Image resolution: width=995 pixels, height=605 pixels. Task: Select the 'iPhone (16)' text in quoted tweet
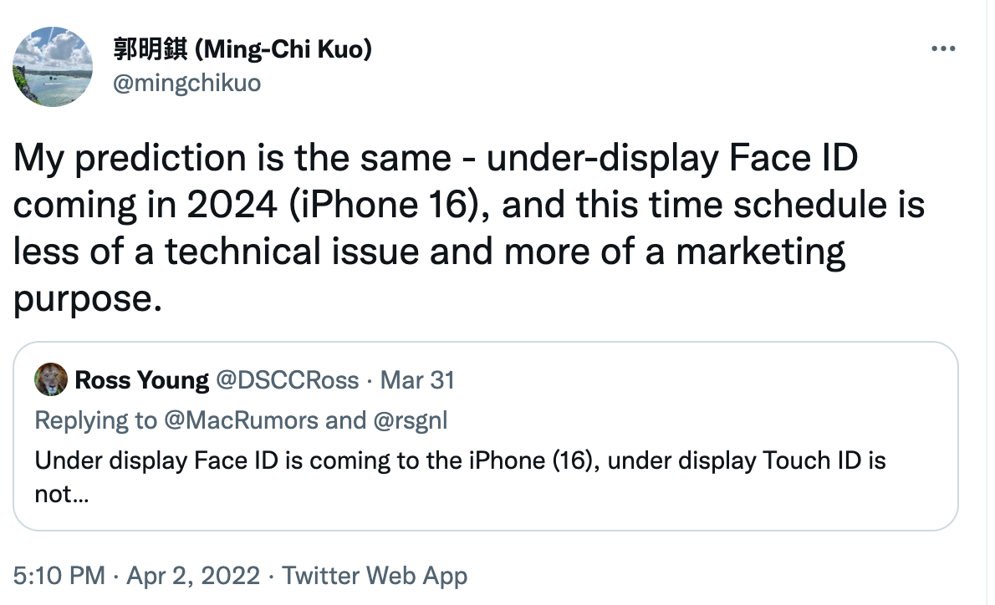pyautogui.click(x=530, y=460)
